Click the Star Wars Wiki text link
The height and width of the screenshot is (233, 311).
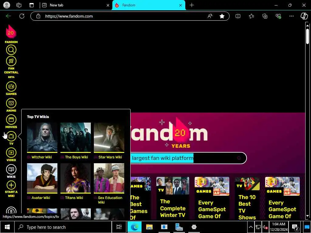click(110, 157)
